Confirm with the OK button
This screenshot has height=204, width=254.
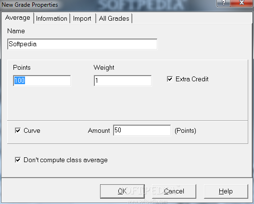coord(122,191)
